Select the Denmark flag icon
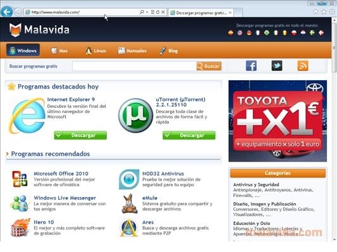 click(x=321, y=33)
